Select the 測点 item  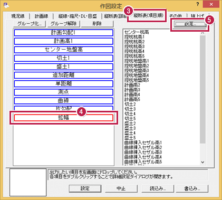[63, 92]
